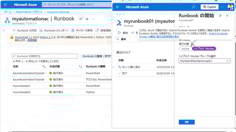Viewport: 236px width, 132px height.
Task: Click OK to start the runbook
Action: [x=187, y=122]
